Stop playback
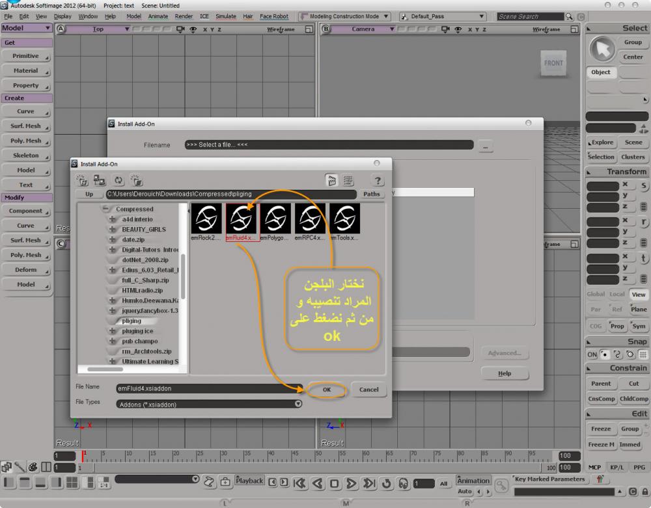Image resolution: width=651 pixels, height=508 pixels. click(334, 483)
